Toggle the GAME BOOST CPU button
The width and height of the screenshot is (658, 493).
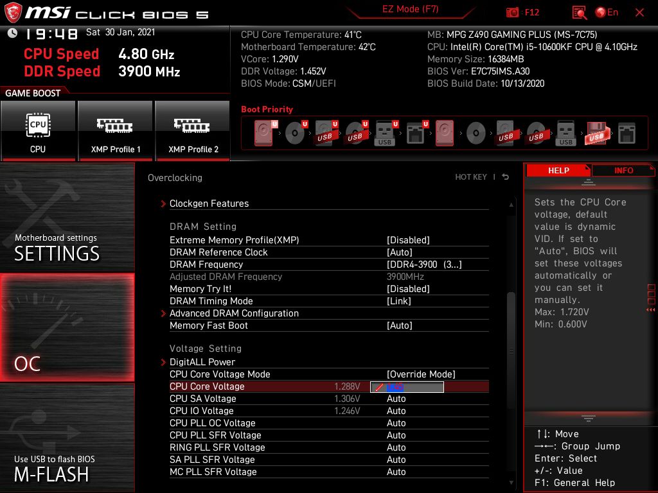coord(38,131)
